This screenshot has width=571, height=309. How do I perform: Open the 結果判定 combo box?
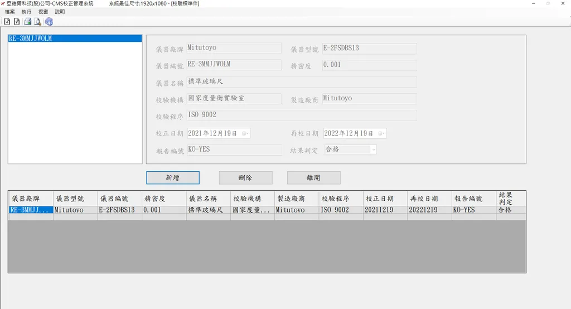(x=373, y=149)
